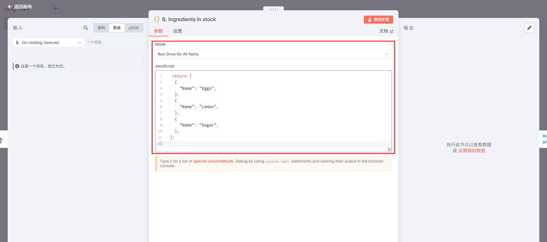Switch input view to 表格
Viewport: 547px width, 242px height.
[x=117, y=28]
